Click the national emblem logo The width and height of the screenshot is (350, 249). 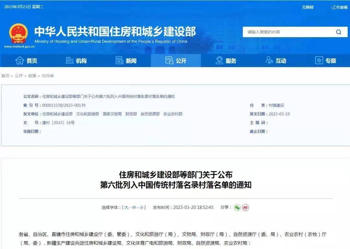tap(18, 34)
